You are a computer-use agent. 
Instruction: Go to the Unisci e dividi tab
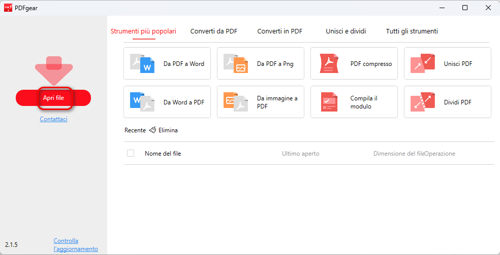(346, 31)
